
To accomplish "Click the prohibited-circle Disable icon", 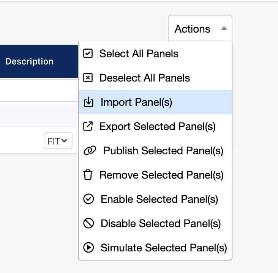I will point(88,224).
